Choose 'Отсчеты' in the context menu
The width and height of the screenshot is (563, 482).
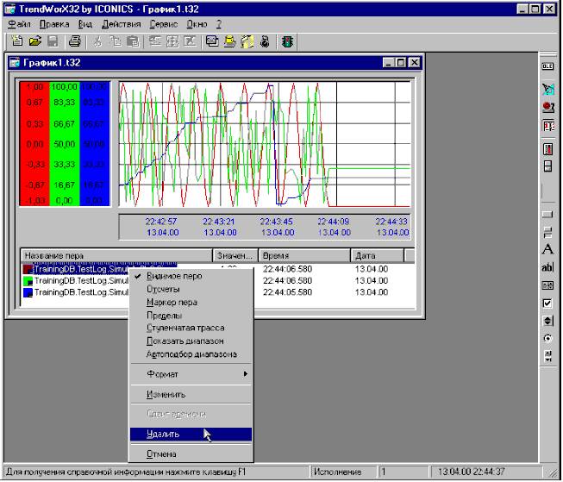point(191,289)
